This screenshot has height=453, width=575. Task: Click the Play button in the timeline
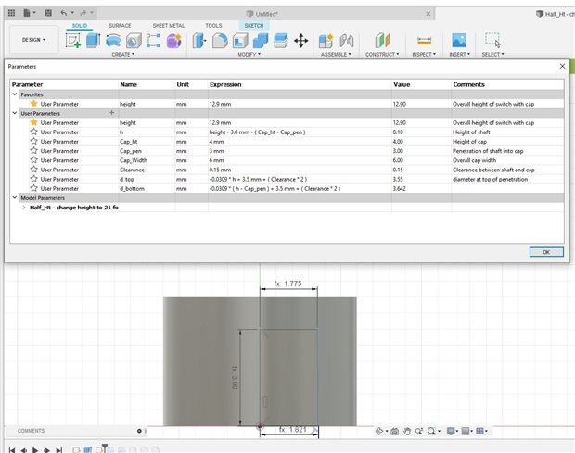(34, 449)
